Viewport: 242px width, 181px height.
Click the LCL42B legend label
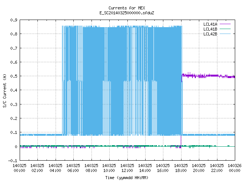(x=210, y=34)
